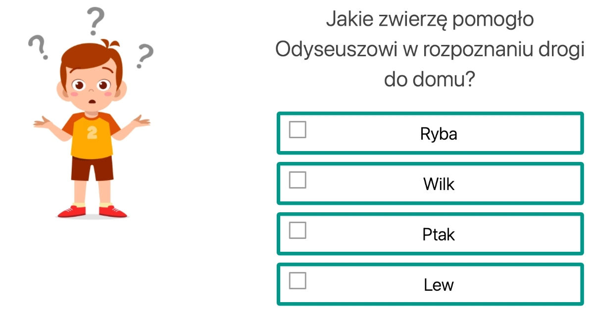The width and height of the screenshot is (594, 311).
Task: Click the number 2 on the boy's shirt
Action: pos(91,132)
